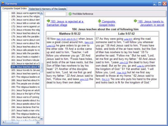Click the Bible reference input field
Screen dimensions: 168x126
55,14
